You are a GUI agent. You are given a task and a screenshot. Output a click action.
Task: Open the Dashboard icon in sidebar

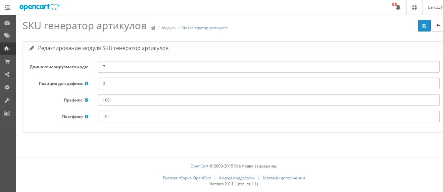(7, 23)
